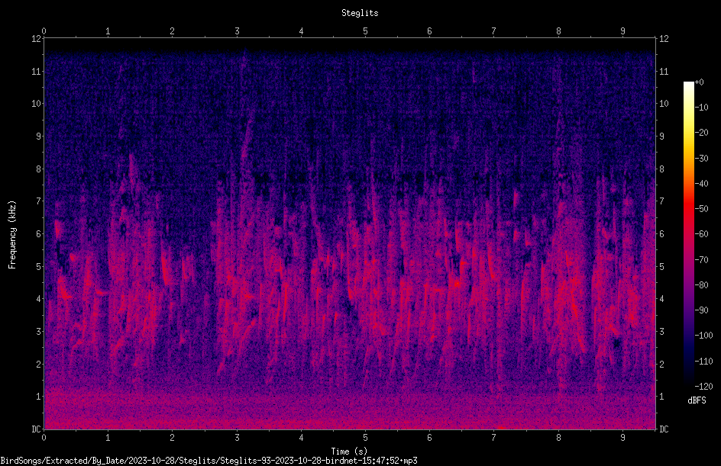Click the 10 kHz label on the right axis
This screenshot has height=466, width=721.
click(x=664, y=104)
